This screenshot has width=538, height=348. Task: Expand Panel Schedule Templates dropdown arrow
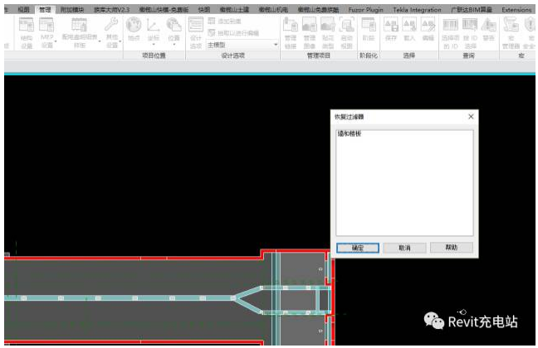(100, 41)
